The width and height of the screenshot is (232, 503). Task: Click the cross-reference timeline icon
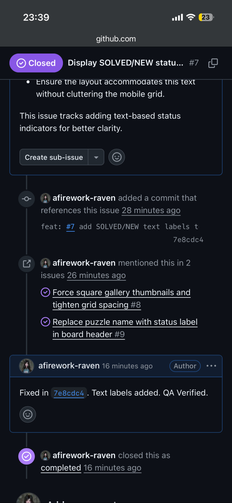pos(27,263)
